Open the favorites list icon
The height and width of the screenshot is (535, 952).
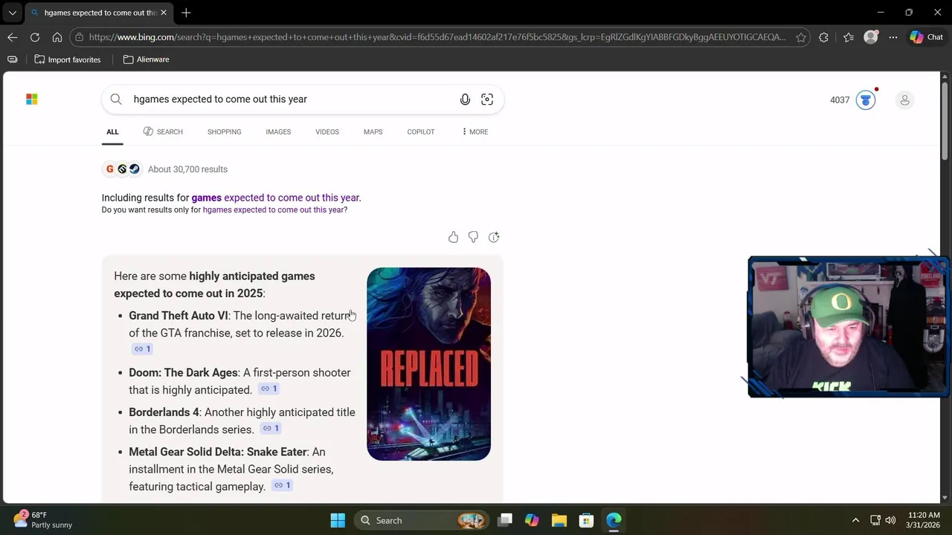(849, 37)
